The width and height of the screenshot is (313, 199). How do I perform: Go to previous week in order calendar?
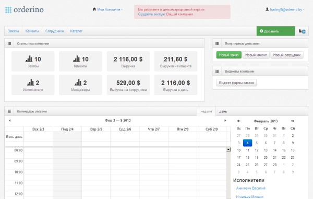point(9,121)
